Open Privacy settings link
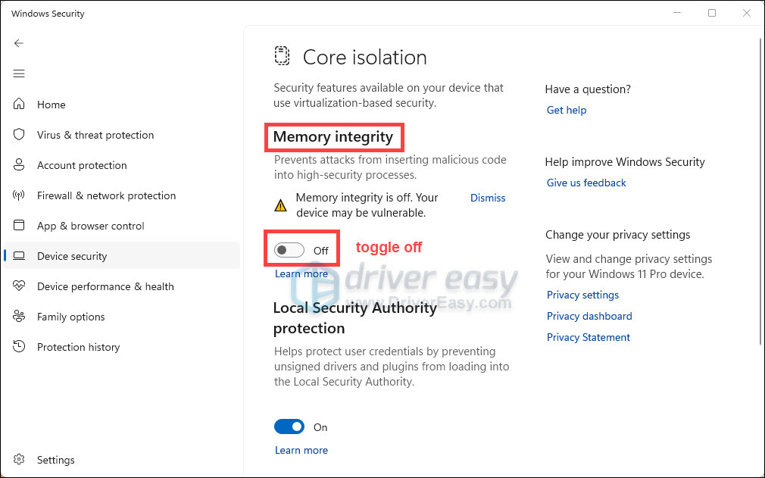This screenshot has height=478, width=765. tap(582, 295)
